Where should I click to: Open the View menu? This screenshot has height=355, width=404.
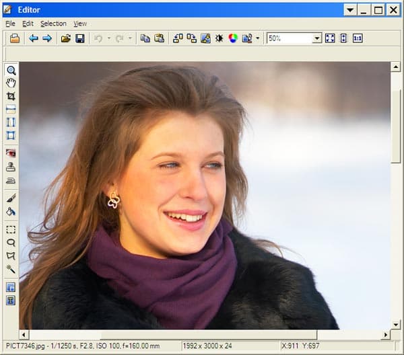[x=80, y=24]
